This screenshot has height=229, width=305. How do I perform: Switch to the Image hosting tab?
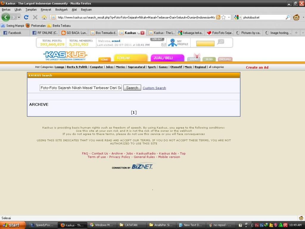click(278, 33)
